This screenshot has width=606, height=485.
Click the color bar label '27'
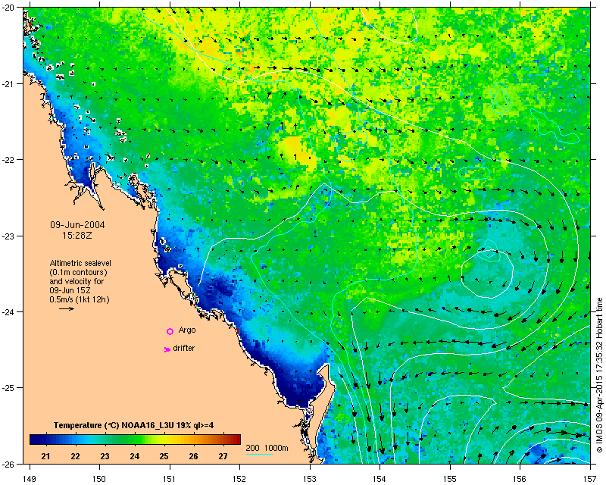223,456
